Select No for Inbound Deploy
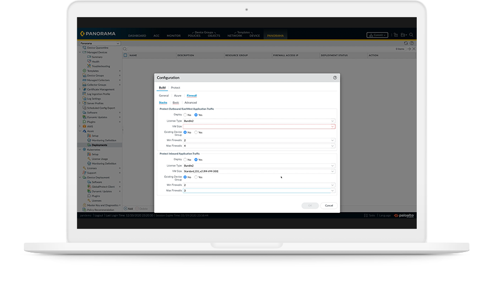 coord(185,159)
